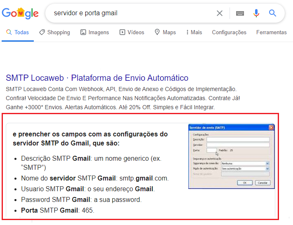This screenshot has height=225, width=293.
Task: Clear the search box with X
Action: [x=220, y=13]
